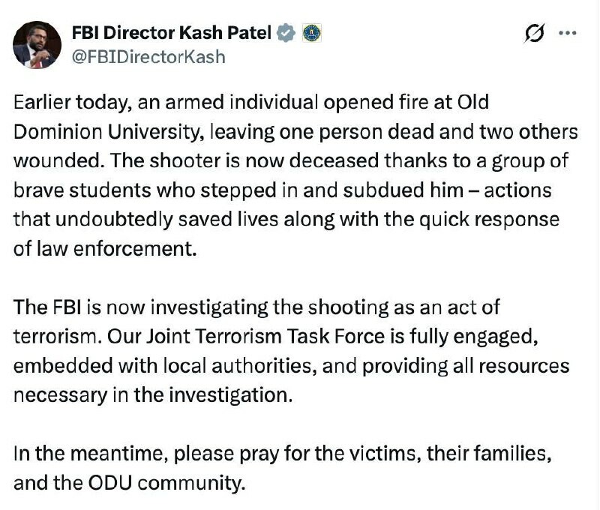
Task: Click the Grok explain-post icon
Action: (x=535, y=34)
